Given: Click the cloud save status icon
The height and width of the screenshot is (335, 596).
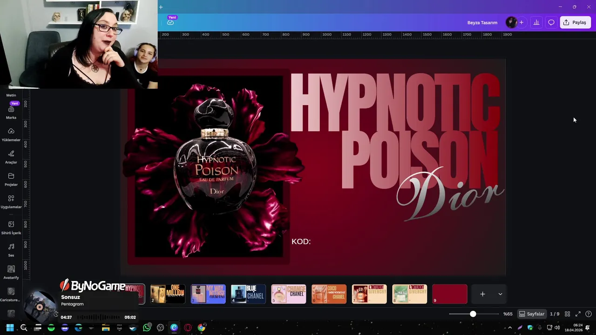Looking at the screenshot, I should tap(170, 22).
